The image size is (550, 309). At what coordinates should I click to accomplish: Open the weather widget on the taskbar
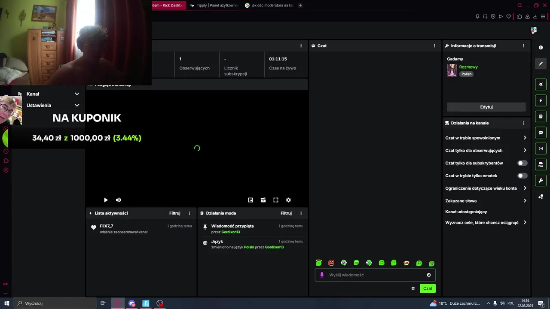(x=455, y=303)
